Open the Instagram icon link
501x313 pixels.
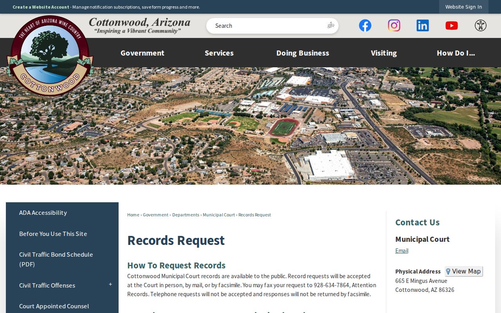click(394, 25)
